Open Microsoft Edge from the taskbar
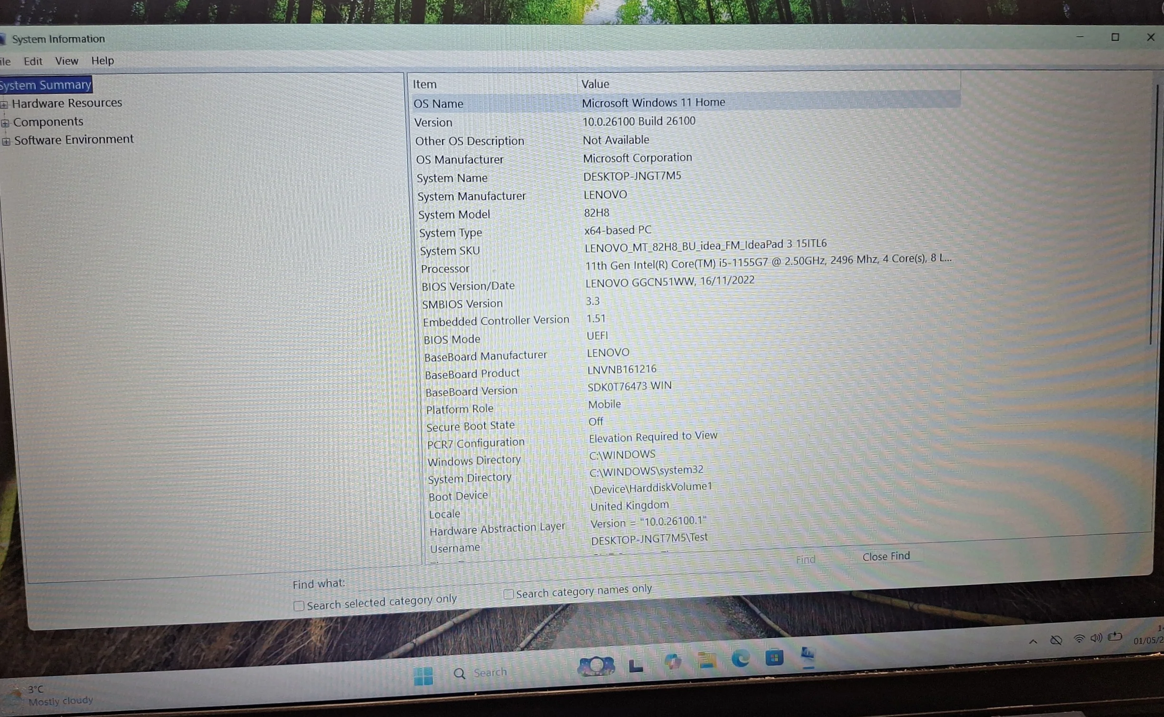1164x717 pixels. [x=740, y=659]
